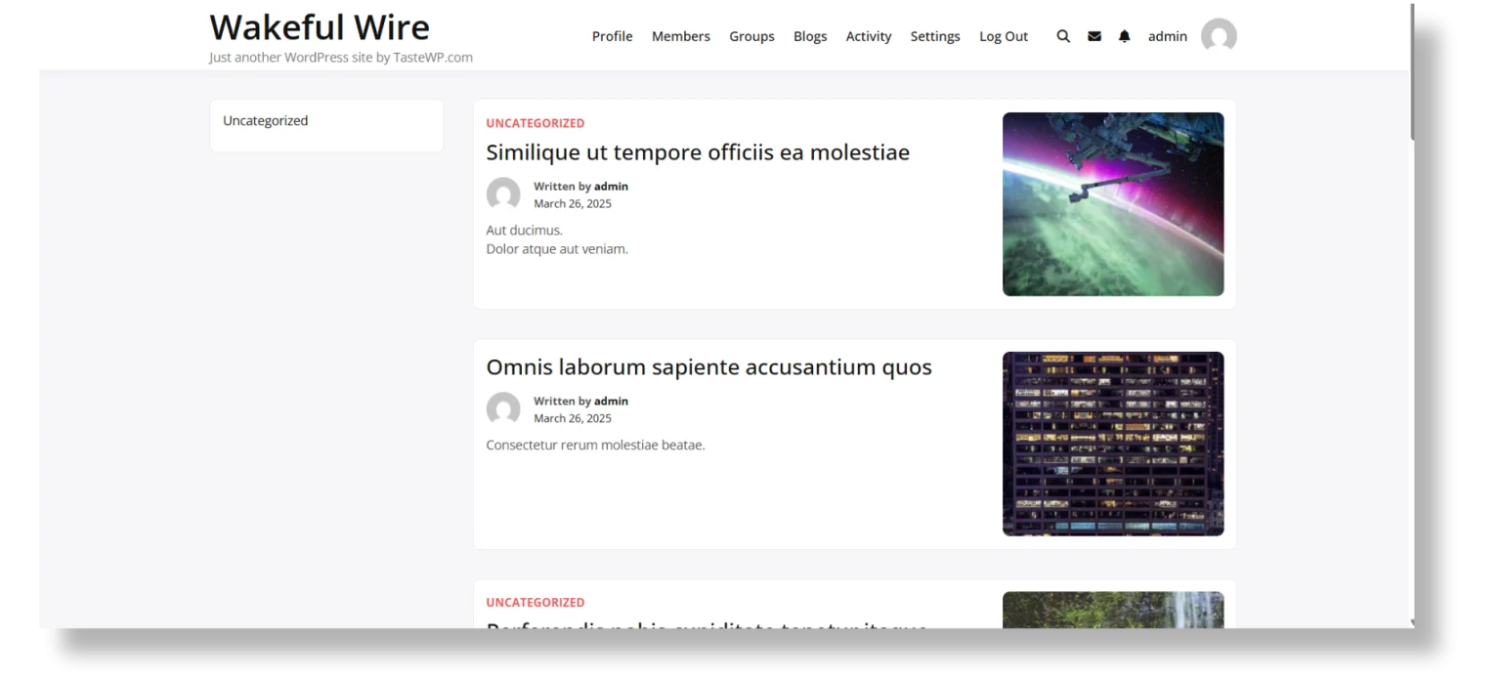The height and width of the screenshot is (682, 1501).
Task: Open the Activity page
Action: click(869, 36)
